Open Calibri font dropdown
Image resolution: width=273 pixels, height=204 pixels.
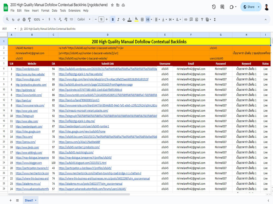point(84,19)
